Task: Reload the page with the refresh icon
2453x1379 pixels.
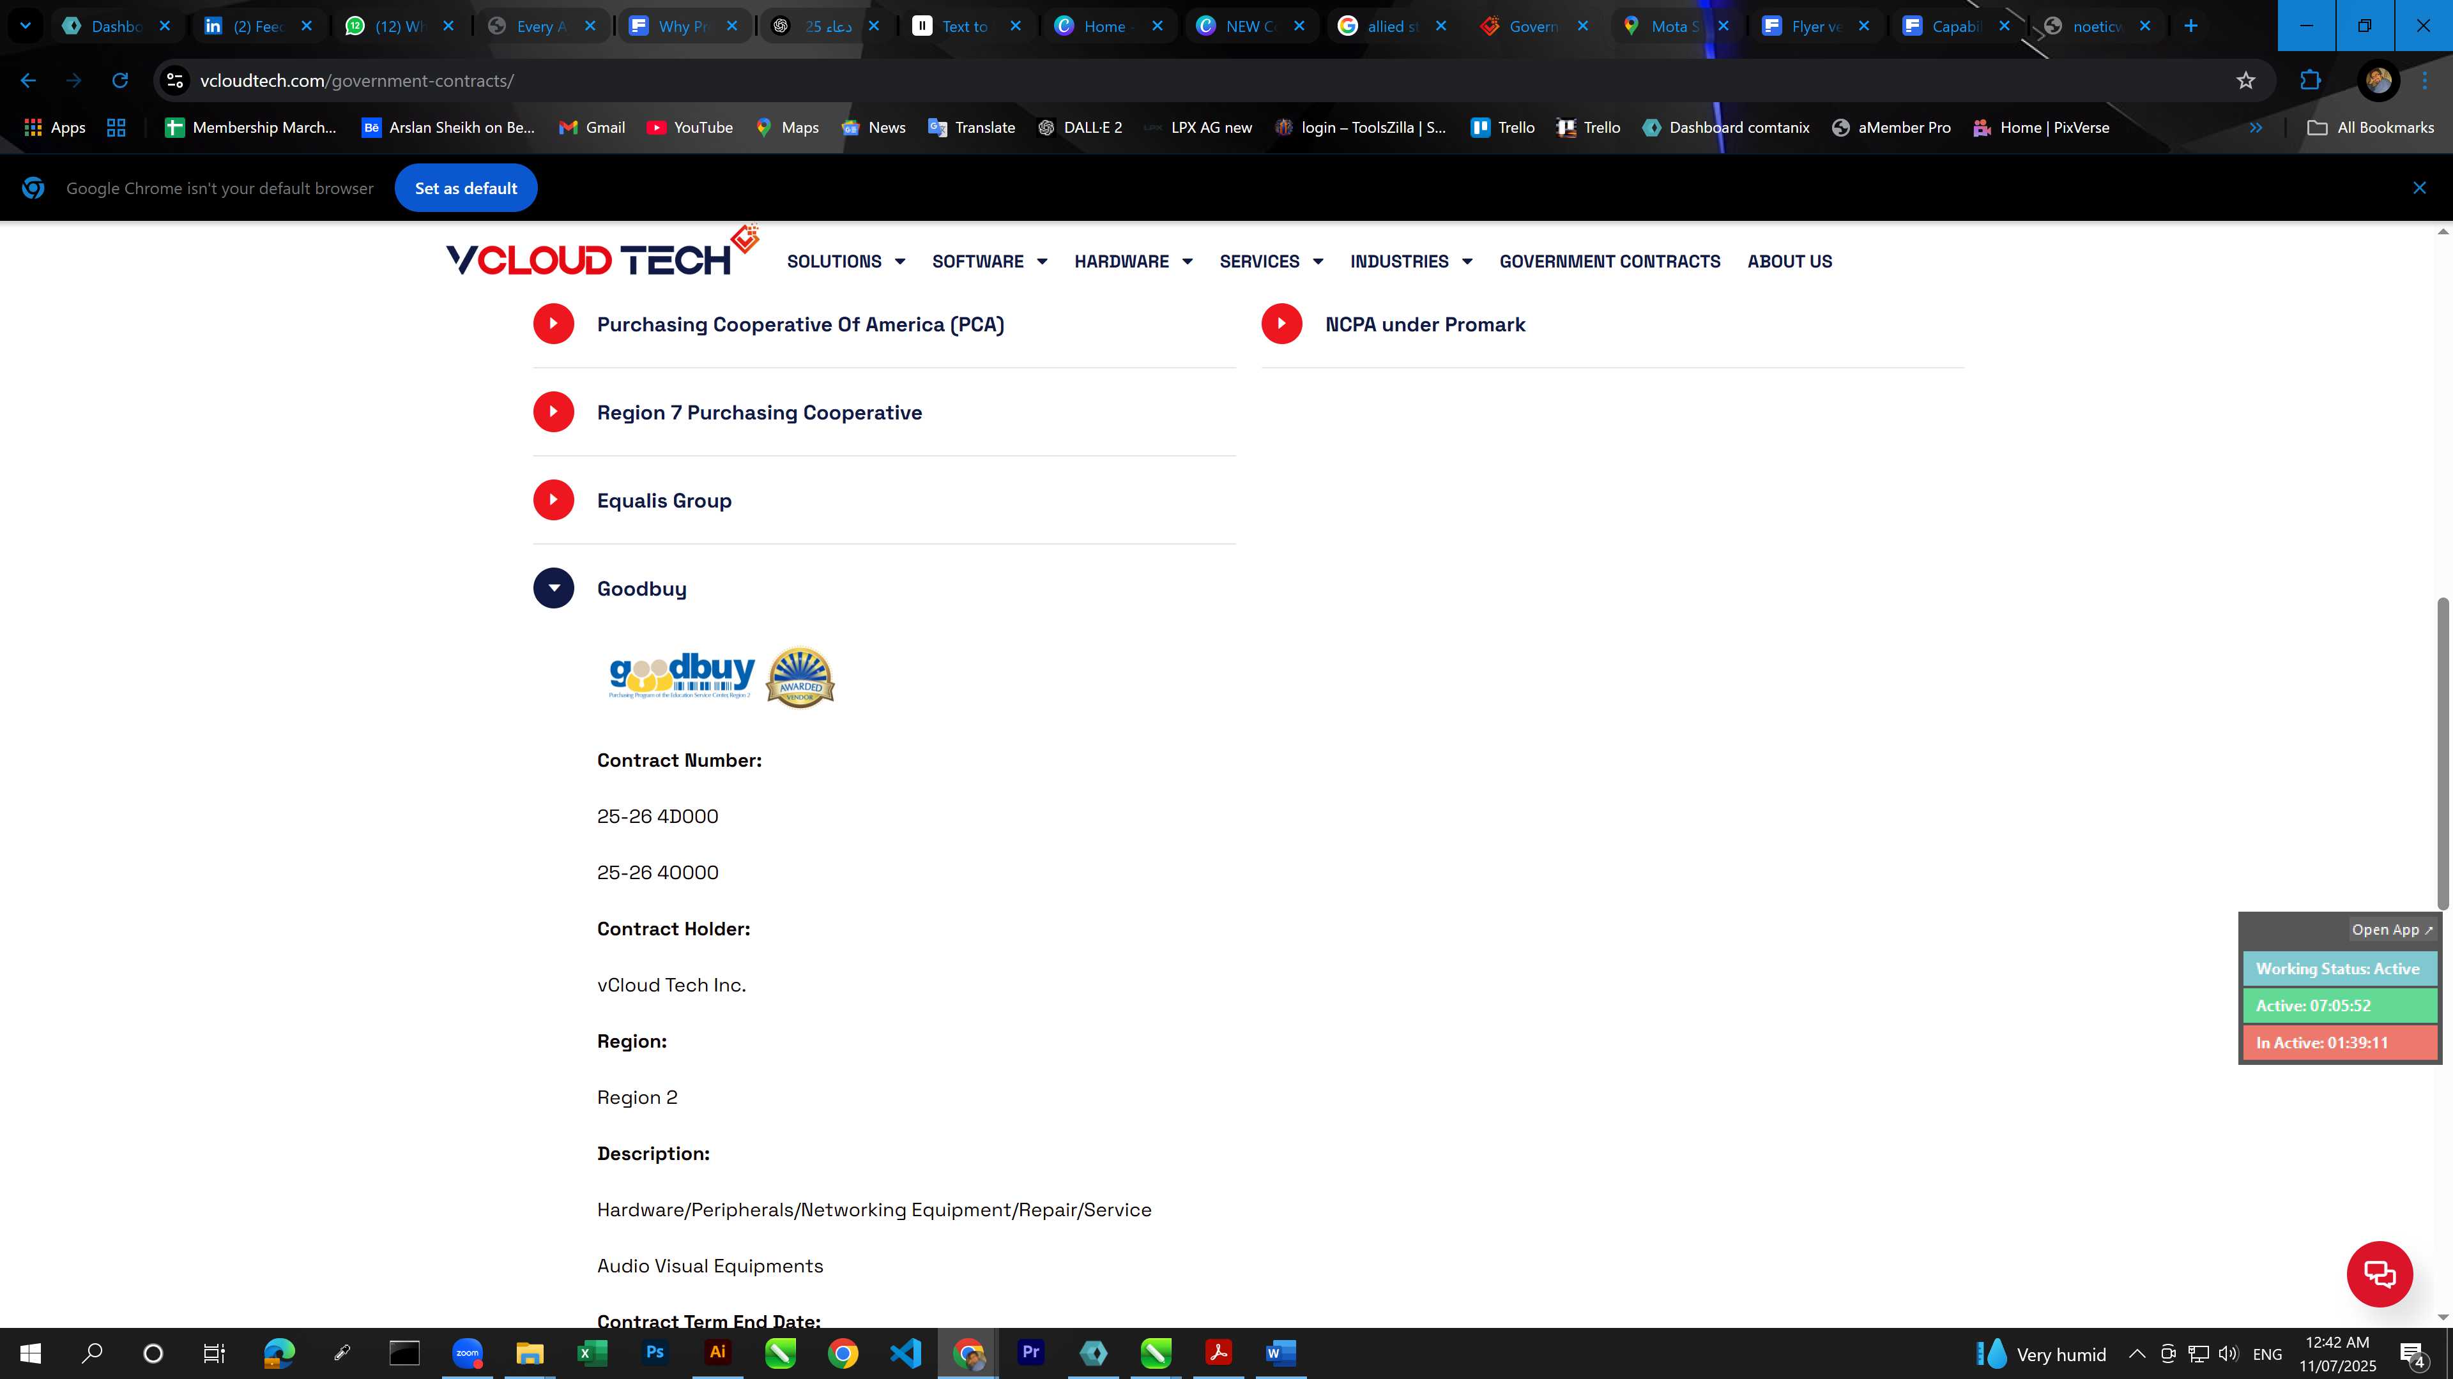Action: pos(120,81)
